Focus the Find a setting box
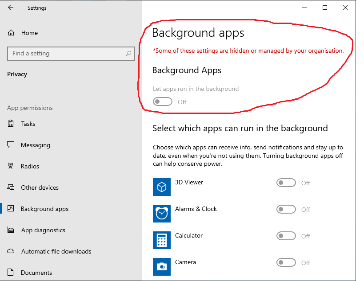This screenshot has height=281, width=364. click(71, 54)
